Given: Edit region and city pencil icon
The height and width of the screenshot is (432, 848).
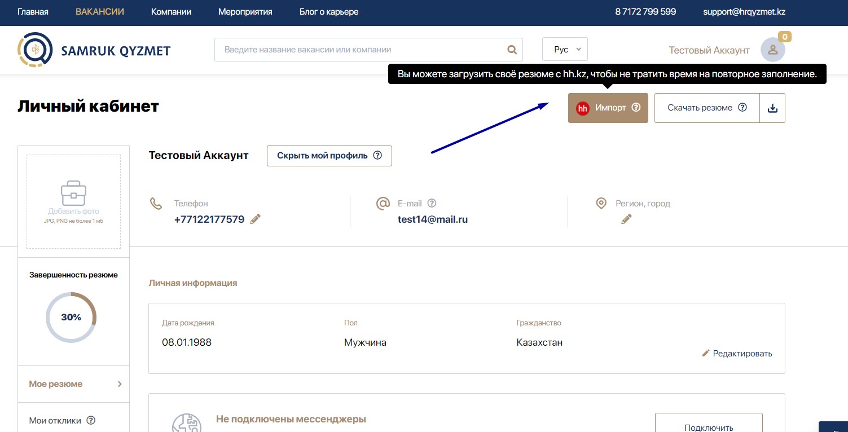Looking at the screenshot, I should pyautogui.click(x=626, y=219).
